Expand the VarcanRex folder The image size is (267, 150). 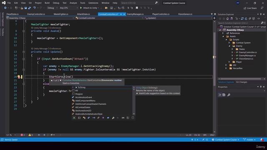click(x=226, y=68)
